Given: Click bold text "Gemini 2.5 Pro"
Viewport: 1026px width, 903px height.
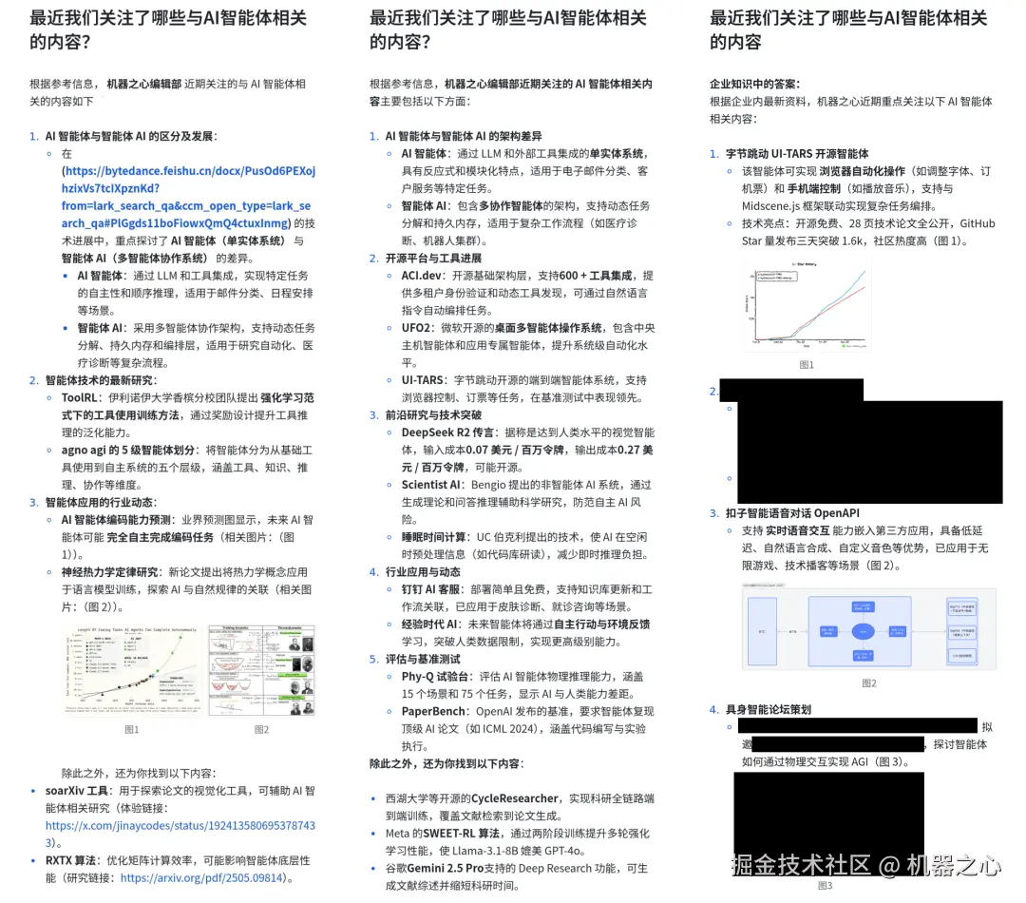Looking at the screenshot, I should (x=445, y=868).
